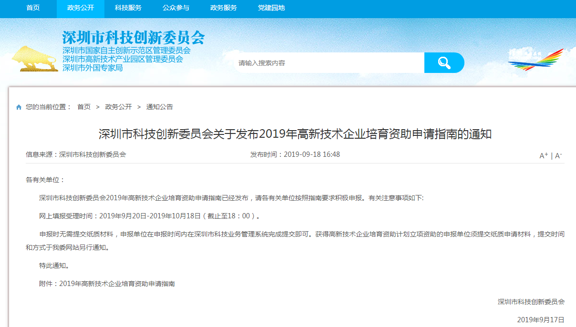Click the article headline about 2019年高新技术企业培育资助

295,134
